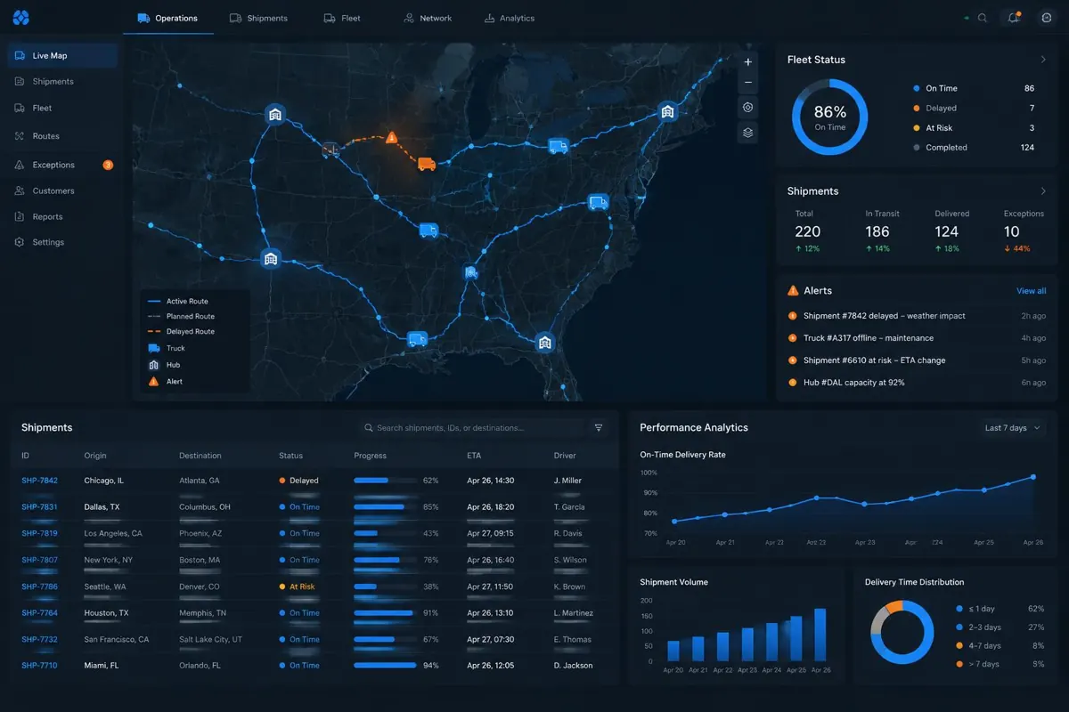
Task: Open the shipments table filter icon
Action: [599, 428]
